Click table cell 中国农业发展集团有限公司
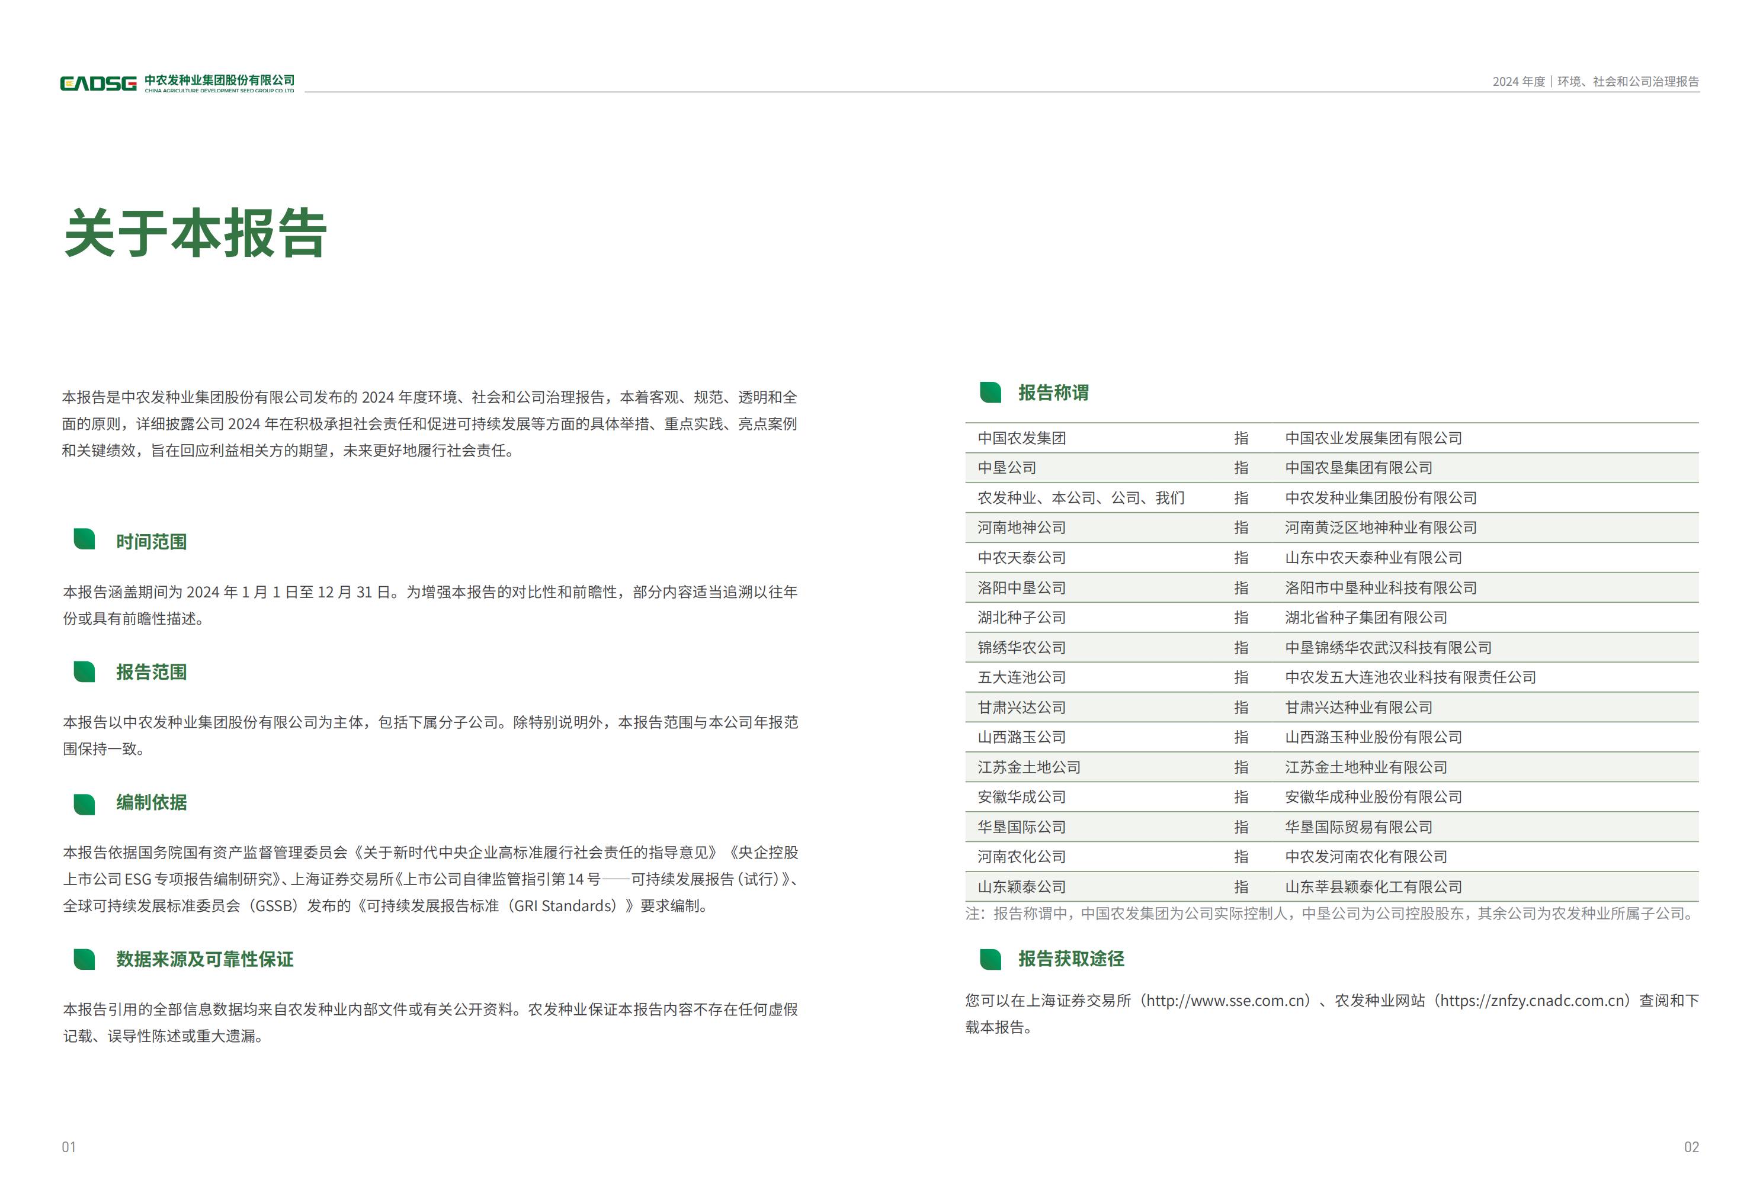The image size is (1763, 1196). pos(1374,438)
